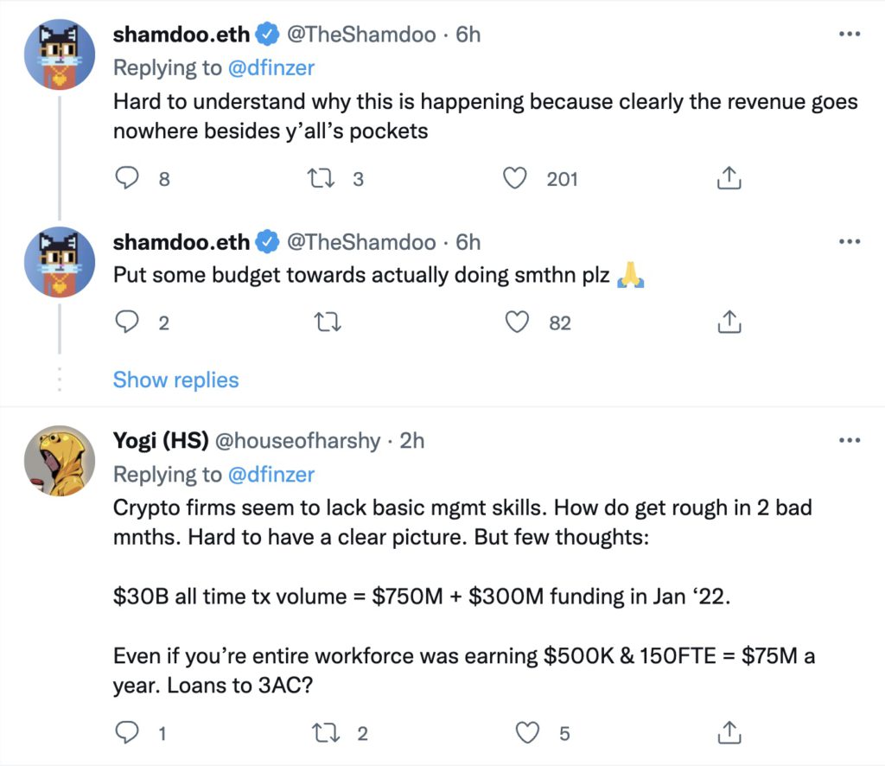This screenshot has height=766, width=885.
Task: Share the first shamdoo.eth tweet
Action: tap(729, 178)
